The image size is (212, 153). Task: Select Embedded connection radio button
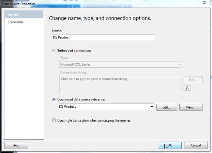point(54,51)
